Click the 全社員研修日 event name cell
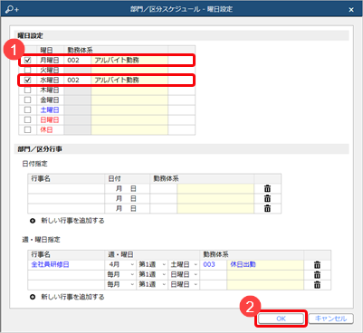 [x=66, y=265]
